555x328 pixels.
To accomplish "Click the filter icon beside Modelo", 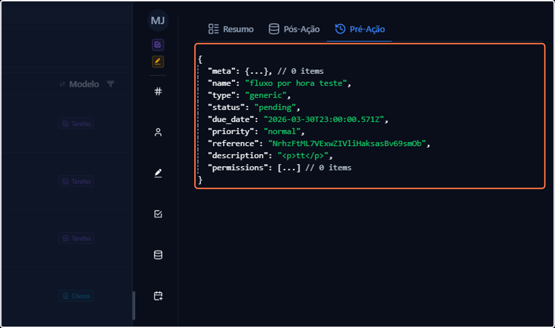I will [110, 84].
